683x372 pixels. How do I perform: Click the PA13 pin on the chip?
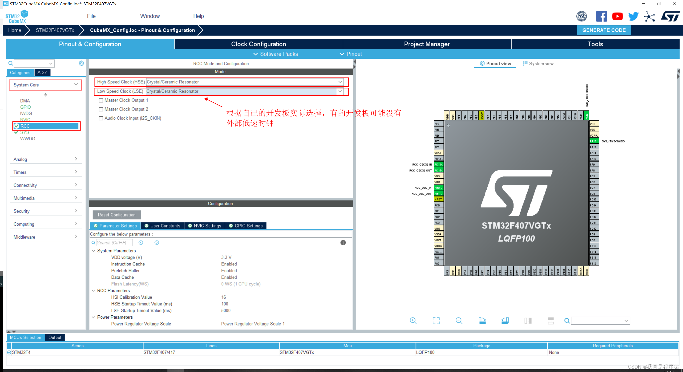pyautogui.click(x=594, y=141)
